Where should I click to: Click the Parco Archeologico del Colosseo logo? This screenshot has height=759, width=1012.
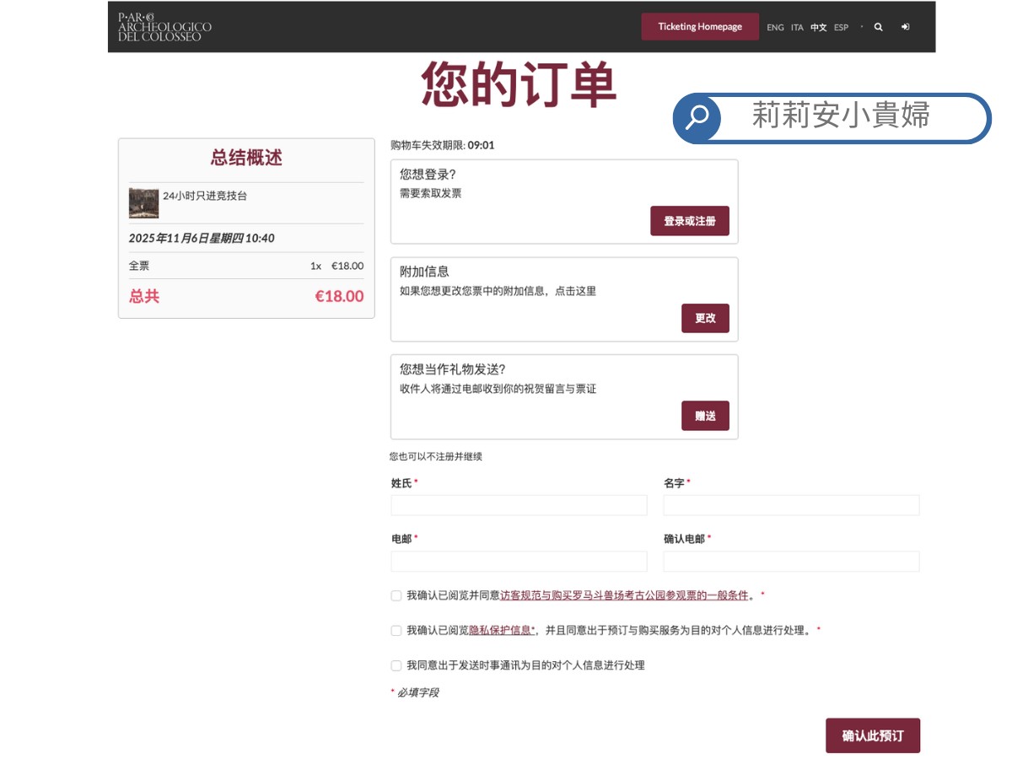[x=165, y=27]
